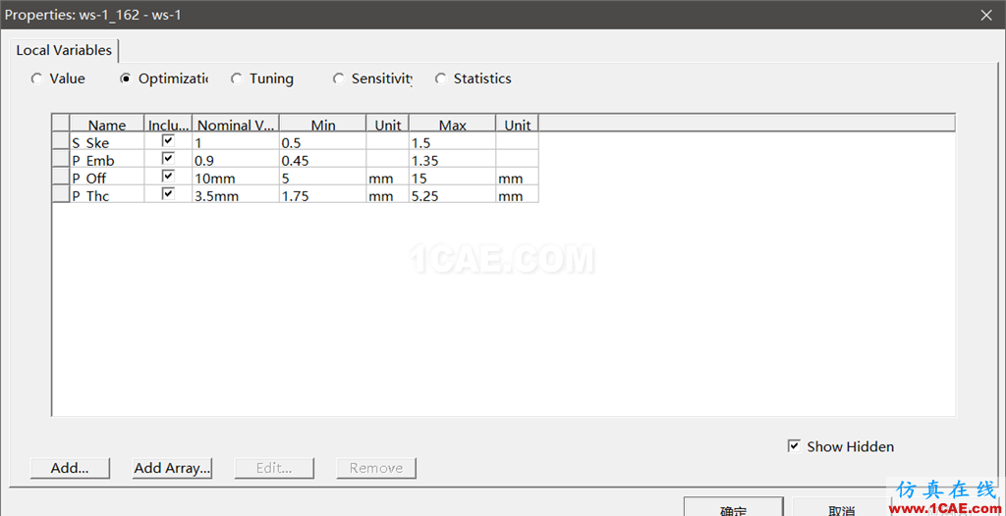Image resolution: width=1006 pixels, height=516 pixels.
Task: Click the P_Off row header selector
Action: [x=60, y=177]
